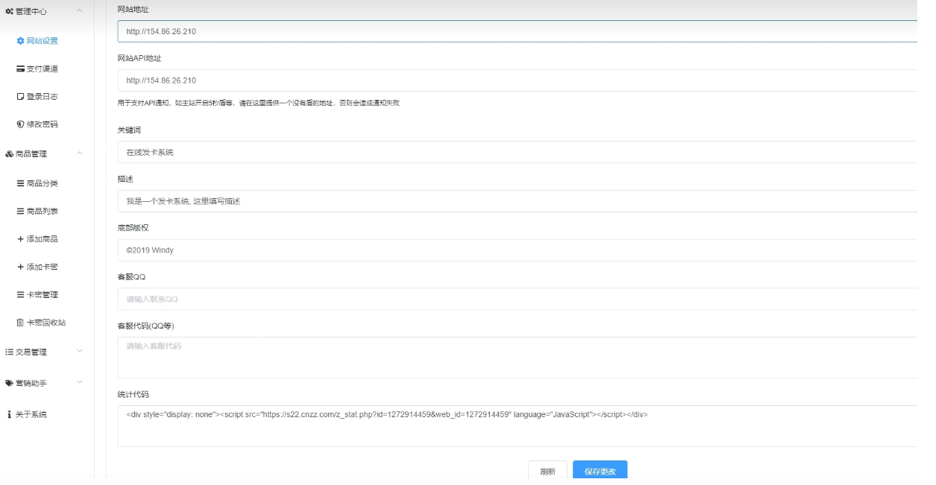The width and height of the screenshot is (936, 485).
Task: Expand the 营销助手 section chevron
Action: [x=80, y=383]
